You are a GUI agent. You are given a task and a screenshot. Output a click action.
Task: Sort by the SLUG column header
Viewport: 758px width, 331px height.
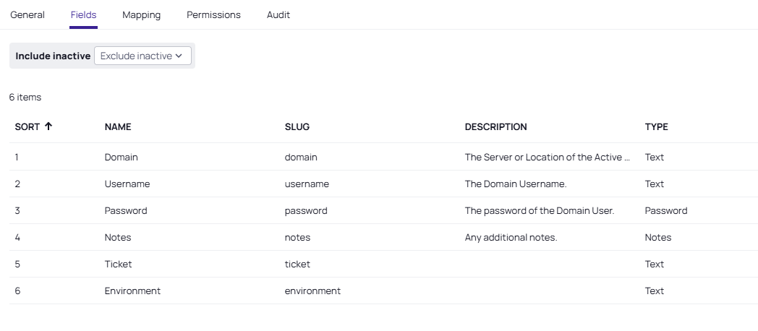[297, 126]
